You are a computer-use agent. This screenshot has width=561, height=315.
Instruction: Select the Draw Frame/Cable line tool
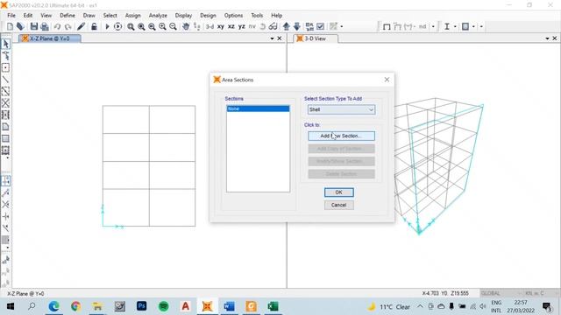[x=6, y=80]
